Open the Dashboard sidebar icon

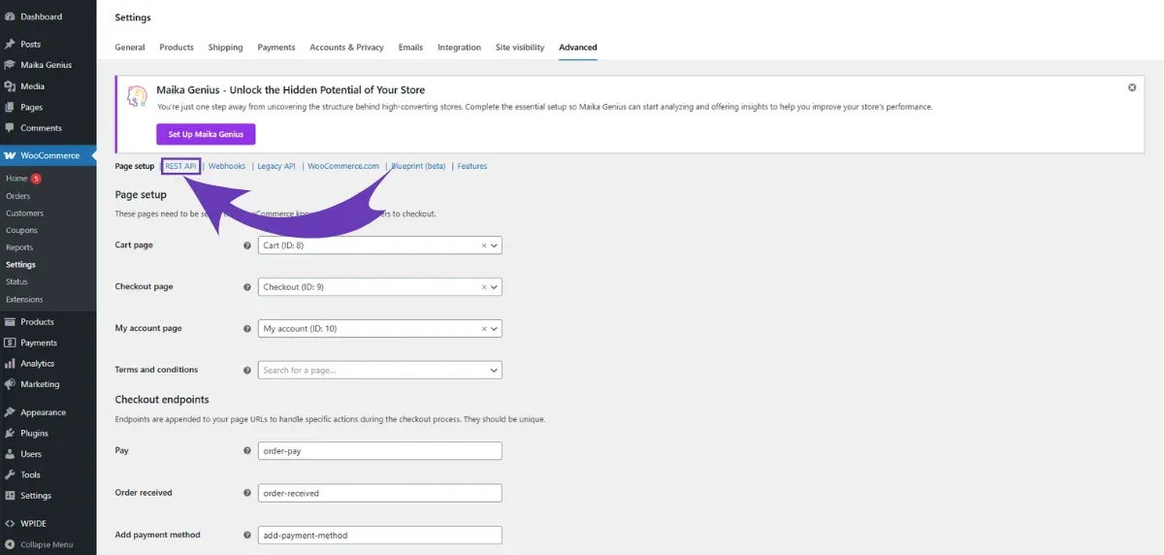(10, 16)
